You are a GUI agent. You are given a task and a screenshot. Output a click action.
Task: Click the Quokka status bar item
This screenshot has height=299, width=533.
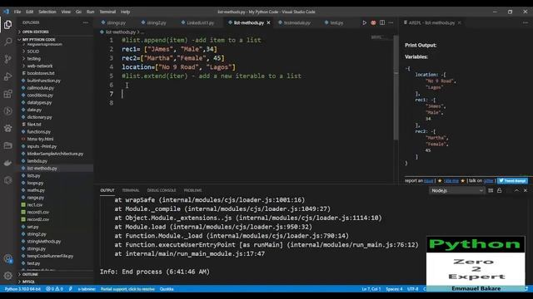click(x=167, y=289)
